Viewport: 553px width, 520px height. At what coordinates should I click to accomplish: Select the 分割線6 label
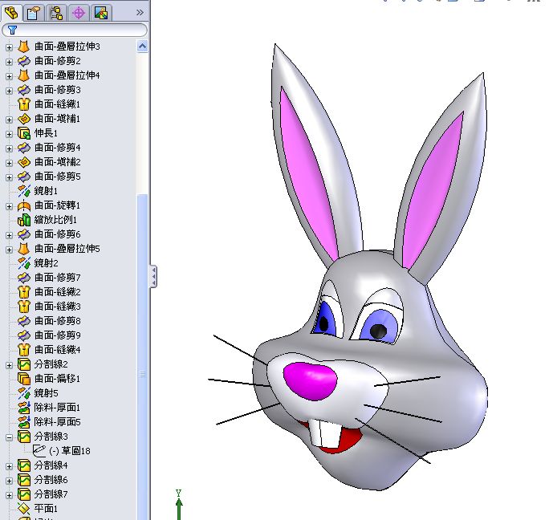coord(51,480)
